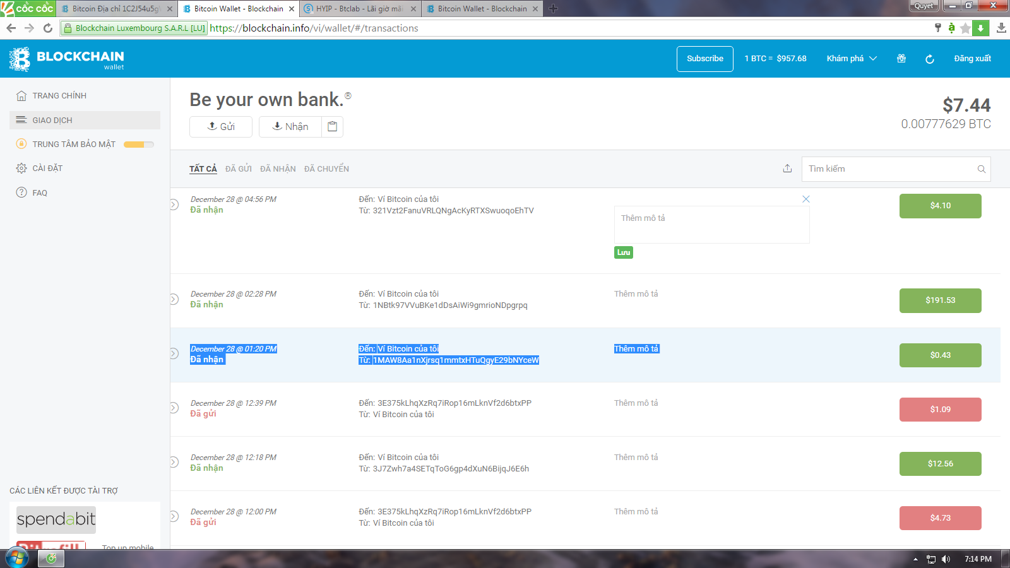Go back to the previous page

[x=11, y=28]
